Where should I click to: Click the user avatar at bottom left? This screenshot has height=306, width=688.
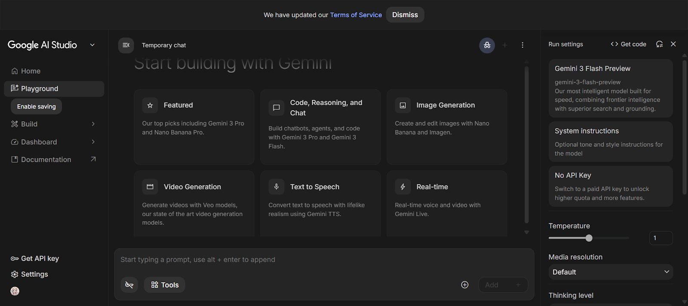click(x=15, y=291)
